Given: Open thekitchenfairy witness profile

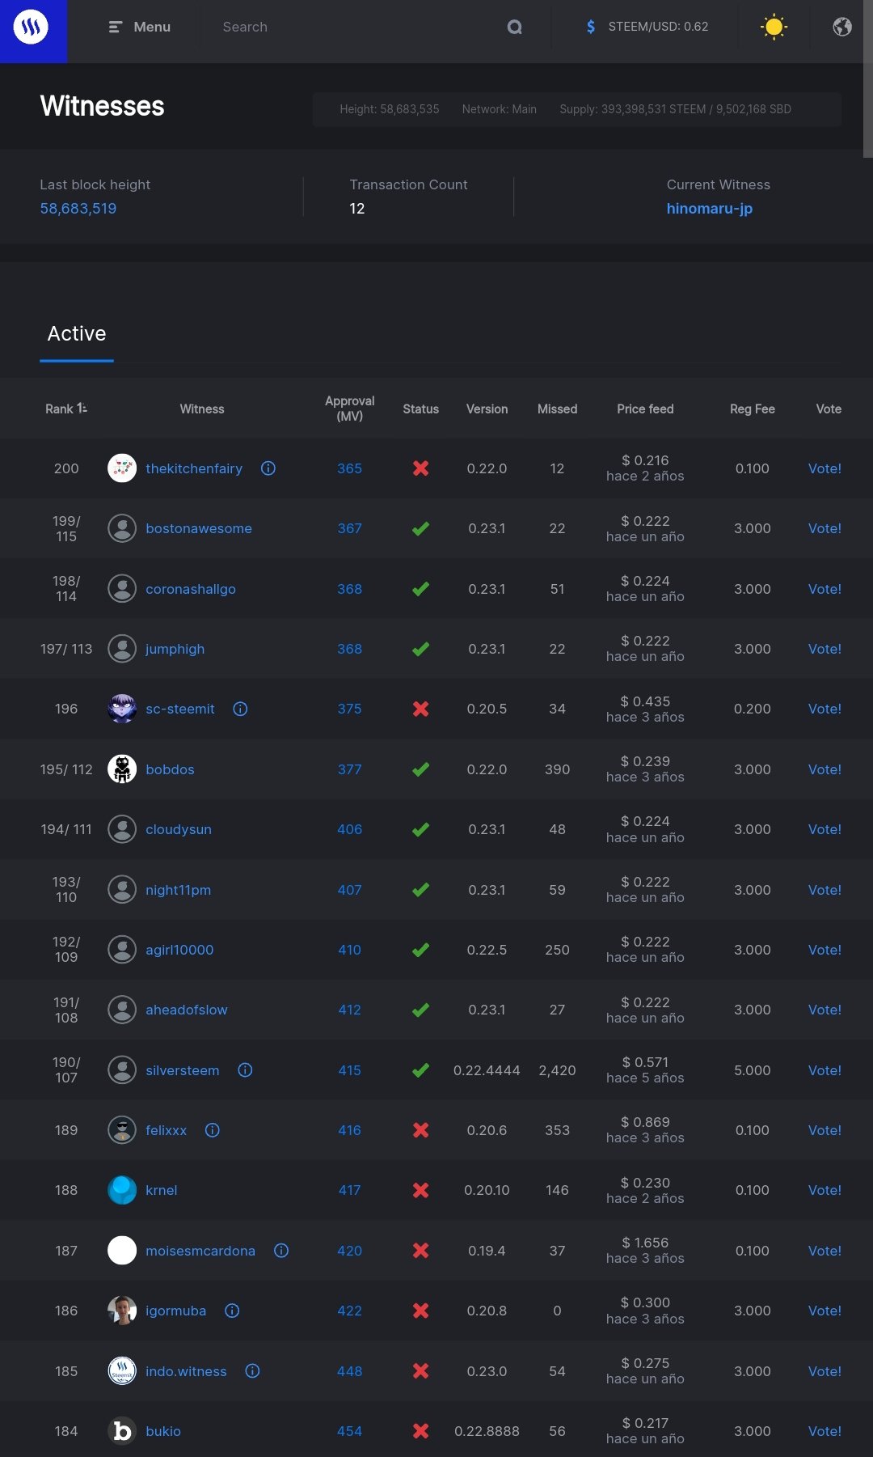Looking at the screenshot, I should 194,468.
